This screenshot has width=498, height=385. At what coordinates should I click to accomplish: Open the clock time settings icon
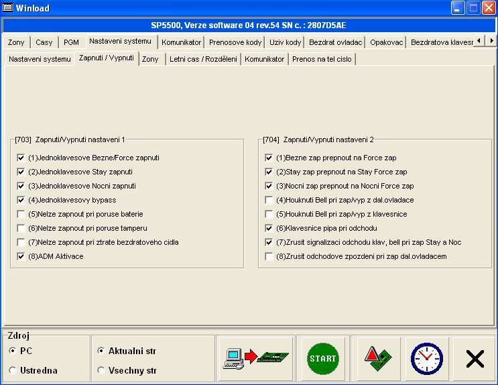pyautogui.click(x=426, y=359)
